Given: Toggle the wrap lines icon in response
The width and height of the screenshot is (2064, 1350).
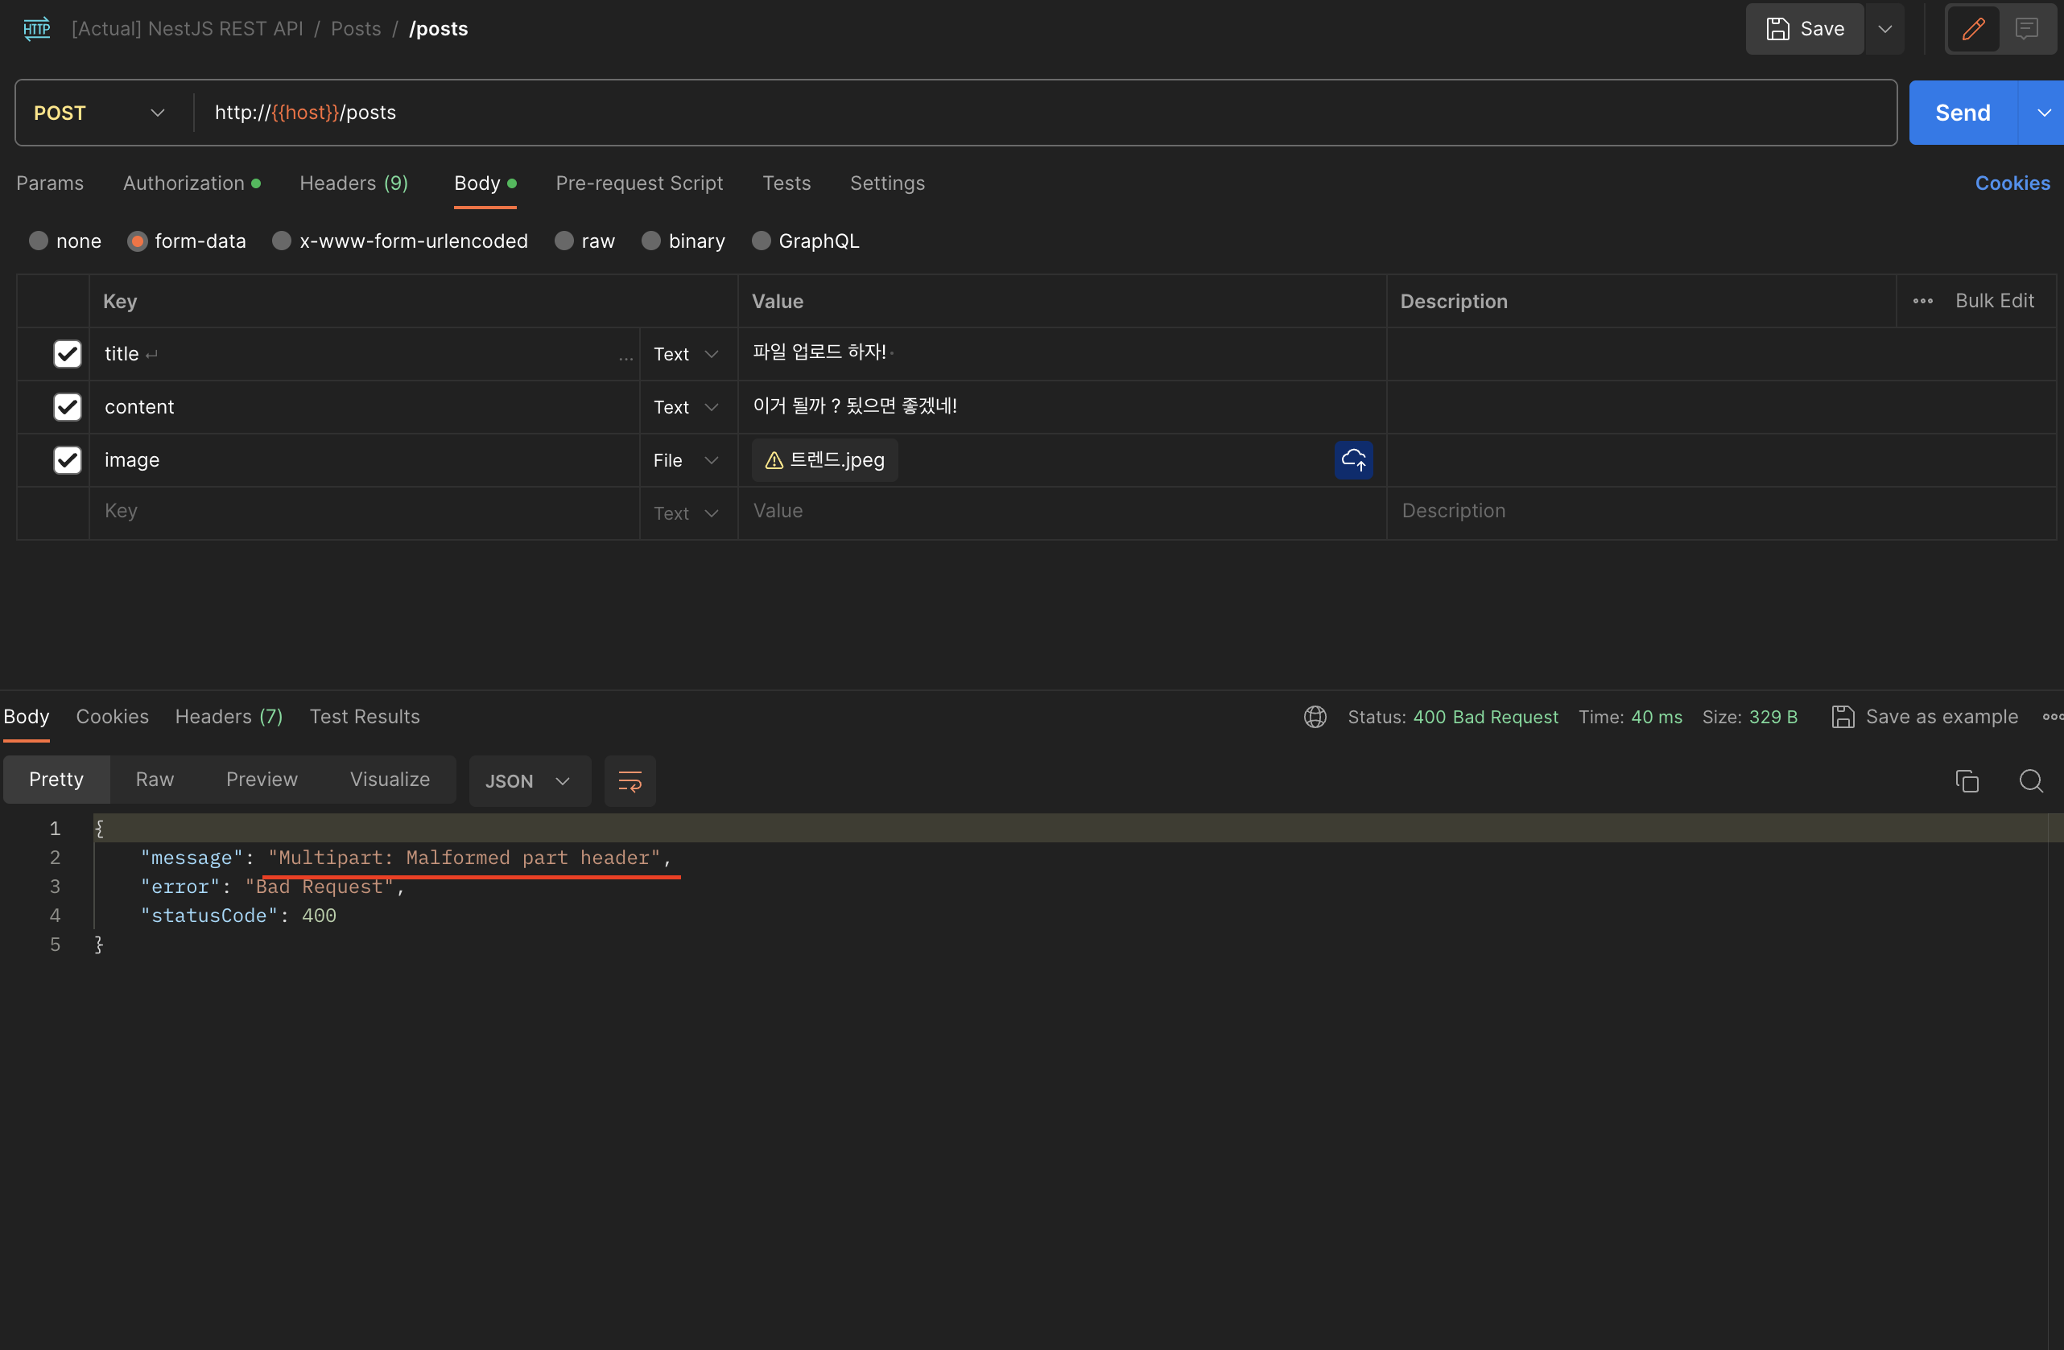Looking at the screenshot, I should pyautogui.click(x=630, y=780).
